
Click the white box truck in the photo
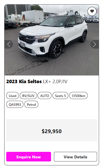click(32, 18)
